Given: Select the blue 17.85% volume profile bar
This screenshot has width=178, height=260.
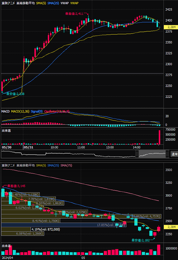Looking at the screenshot, I should (64, 225).
